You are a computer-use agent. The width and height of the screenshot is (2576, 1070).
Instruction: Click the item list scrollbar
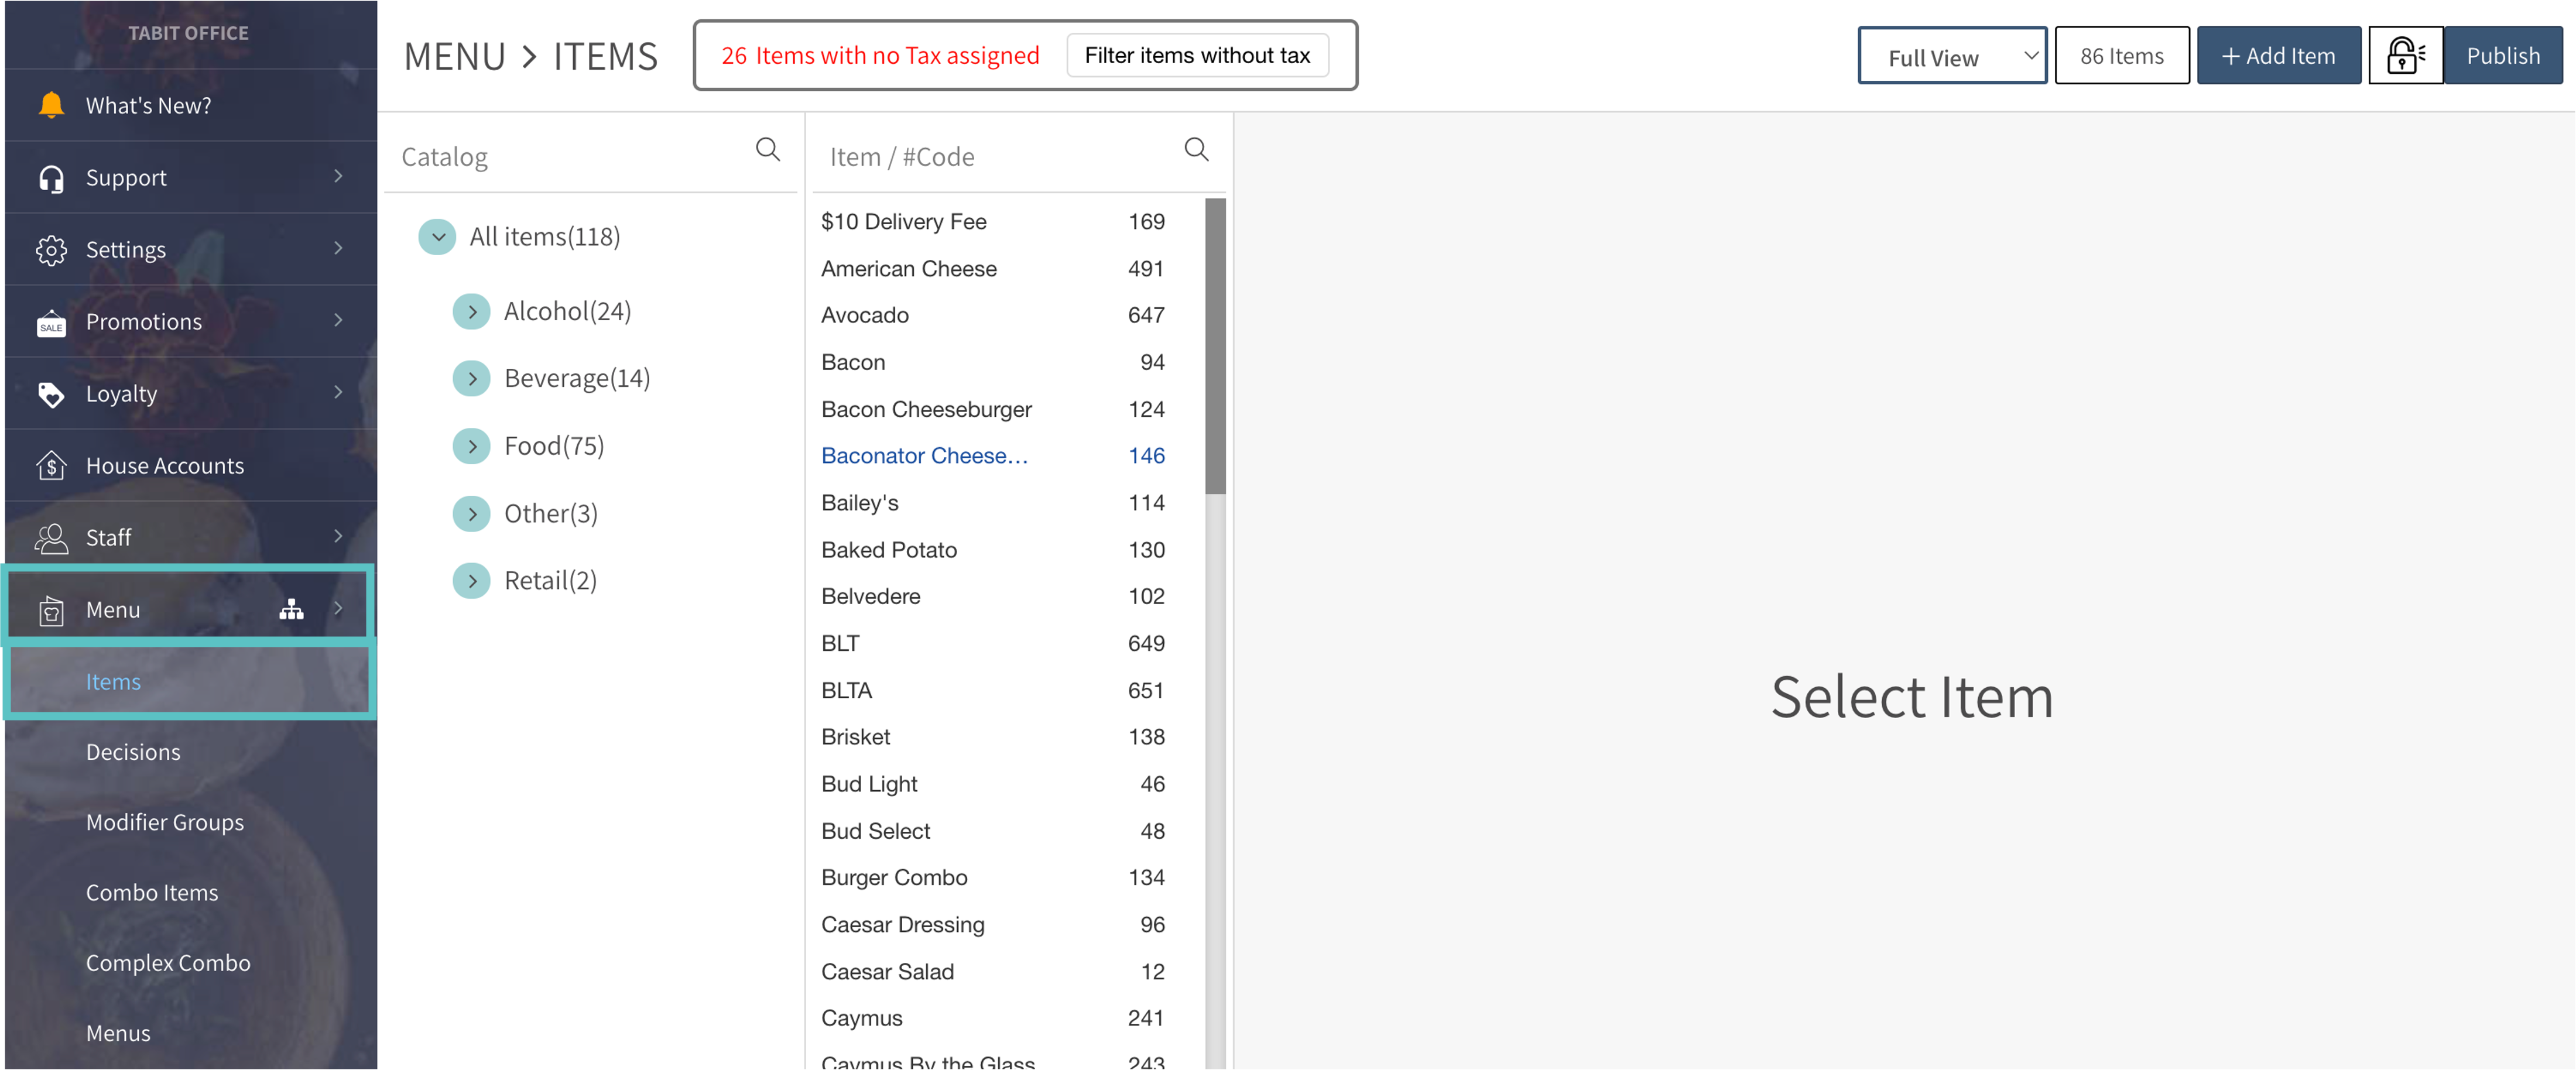1215,345
